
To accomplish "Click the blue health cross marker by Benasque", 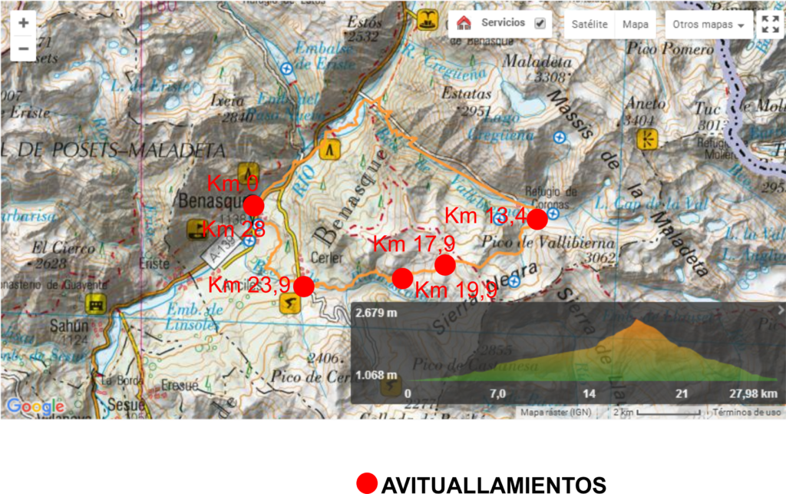I will pos(249,241).
